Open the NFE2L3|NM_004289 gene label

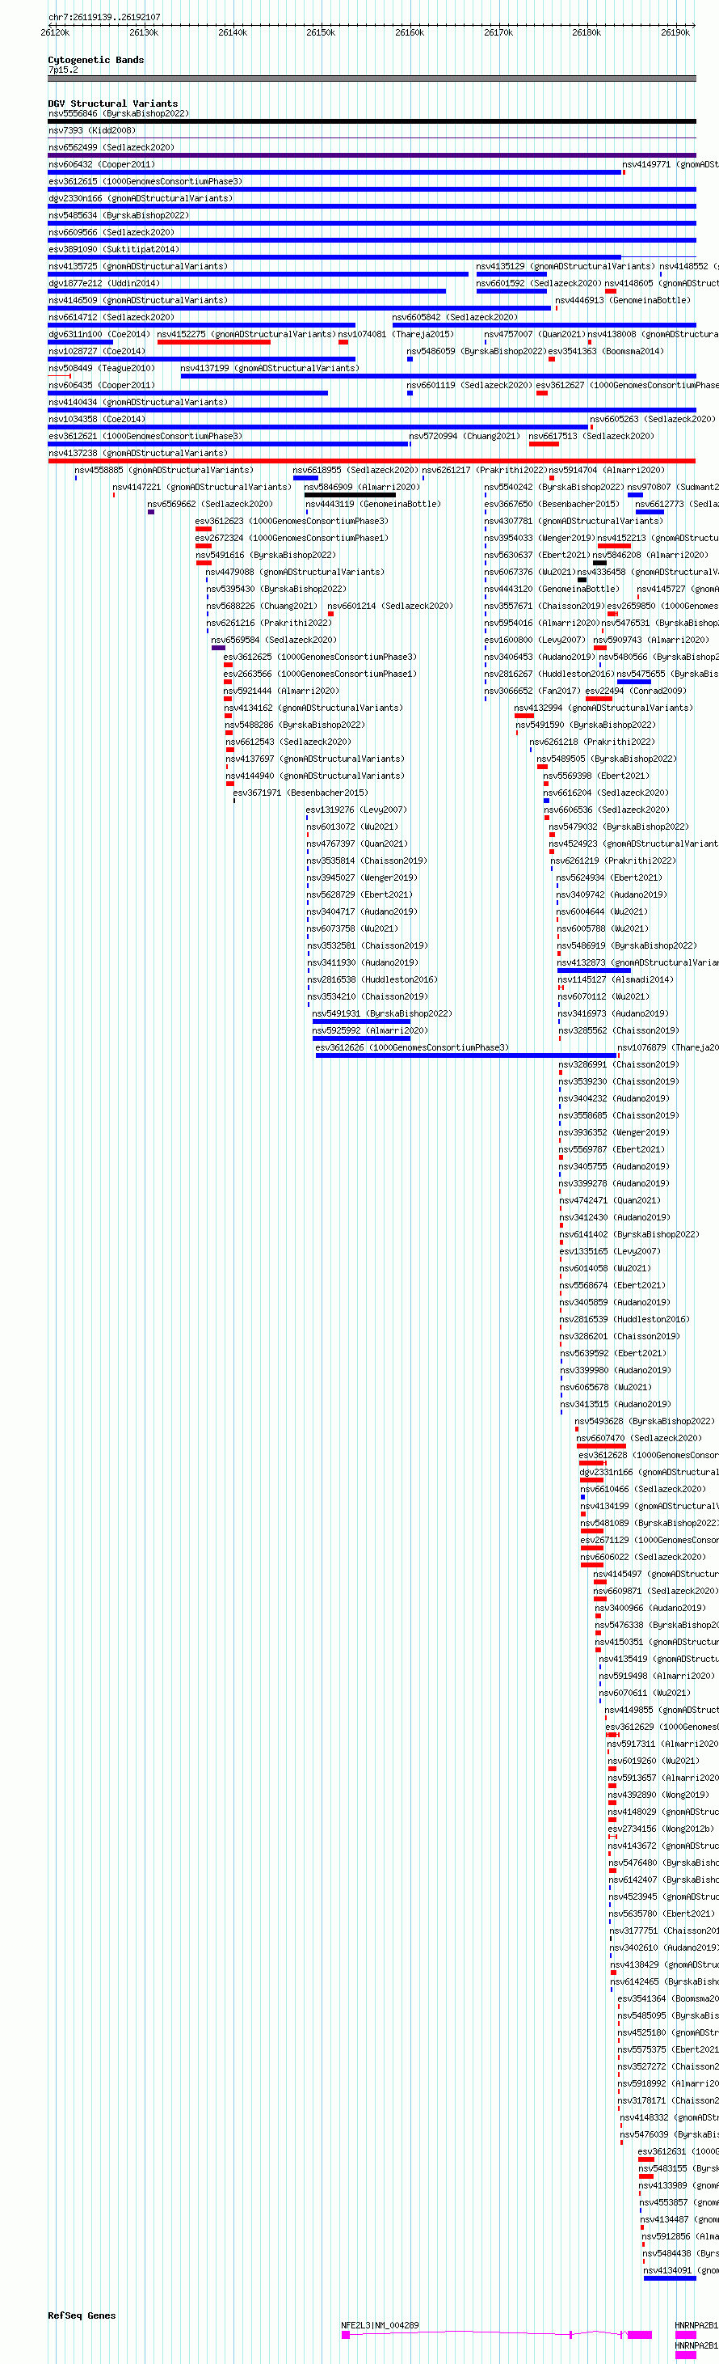[x=380, y=2325]
